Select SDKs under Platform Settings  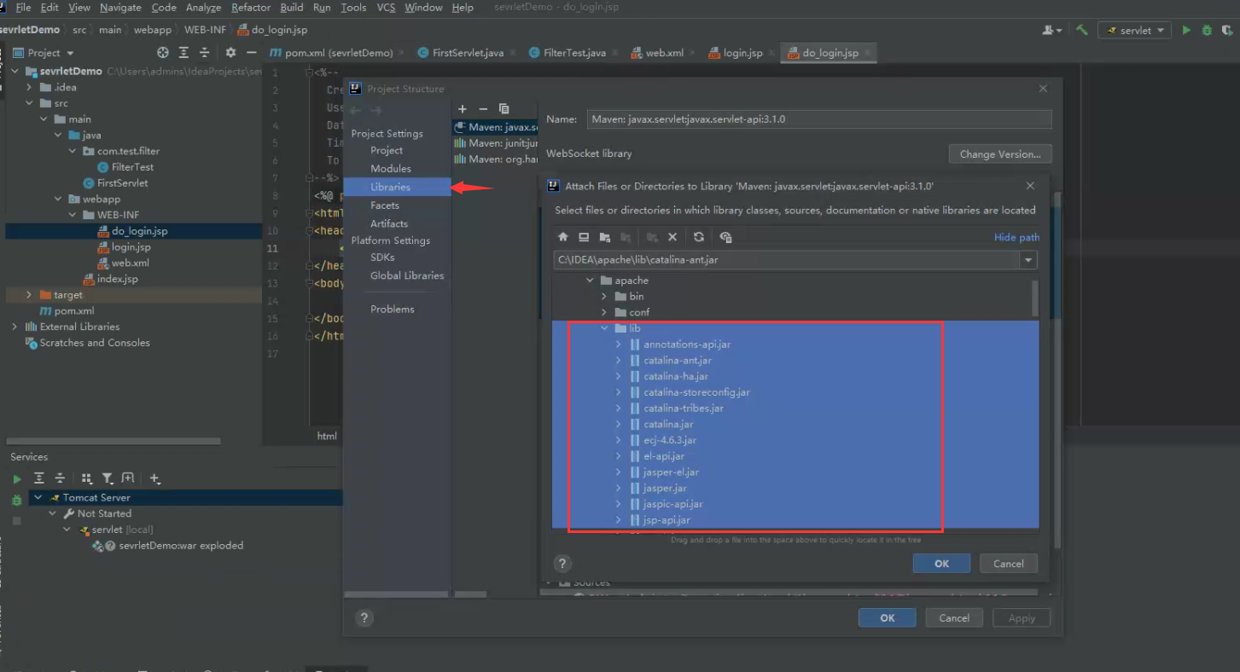coord(382,257)
